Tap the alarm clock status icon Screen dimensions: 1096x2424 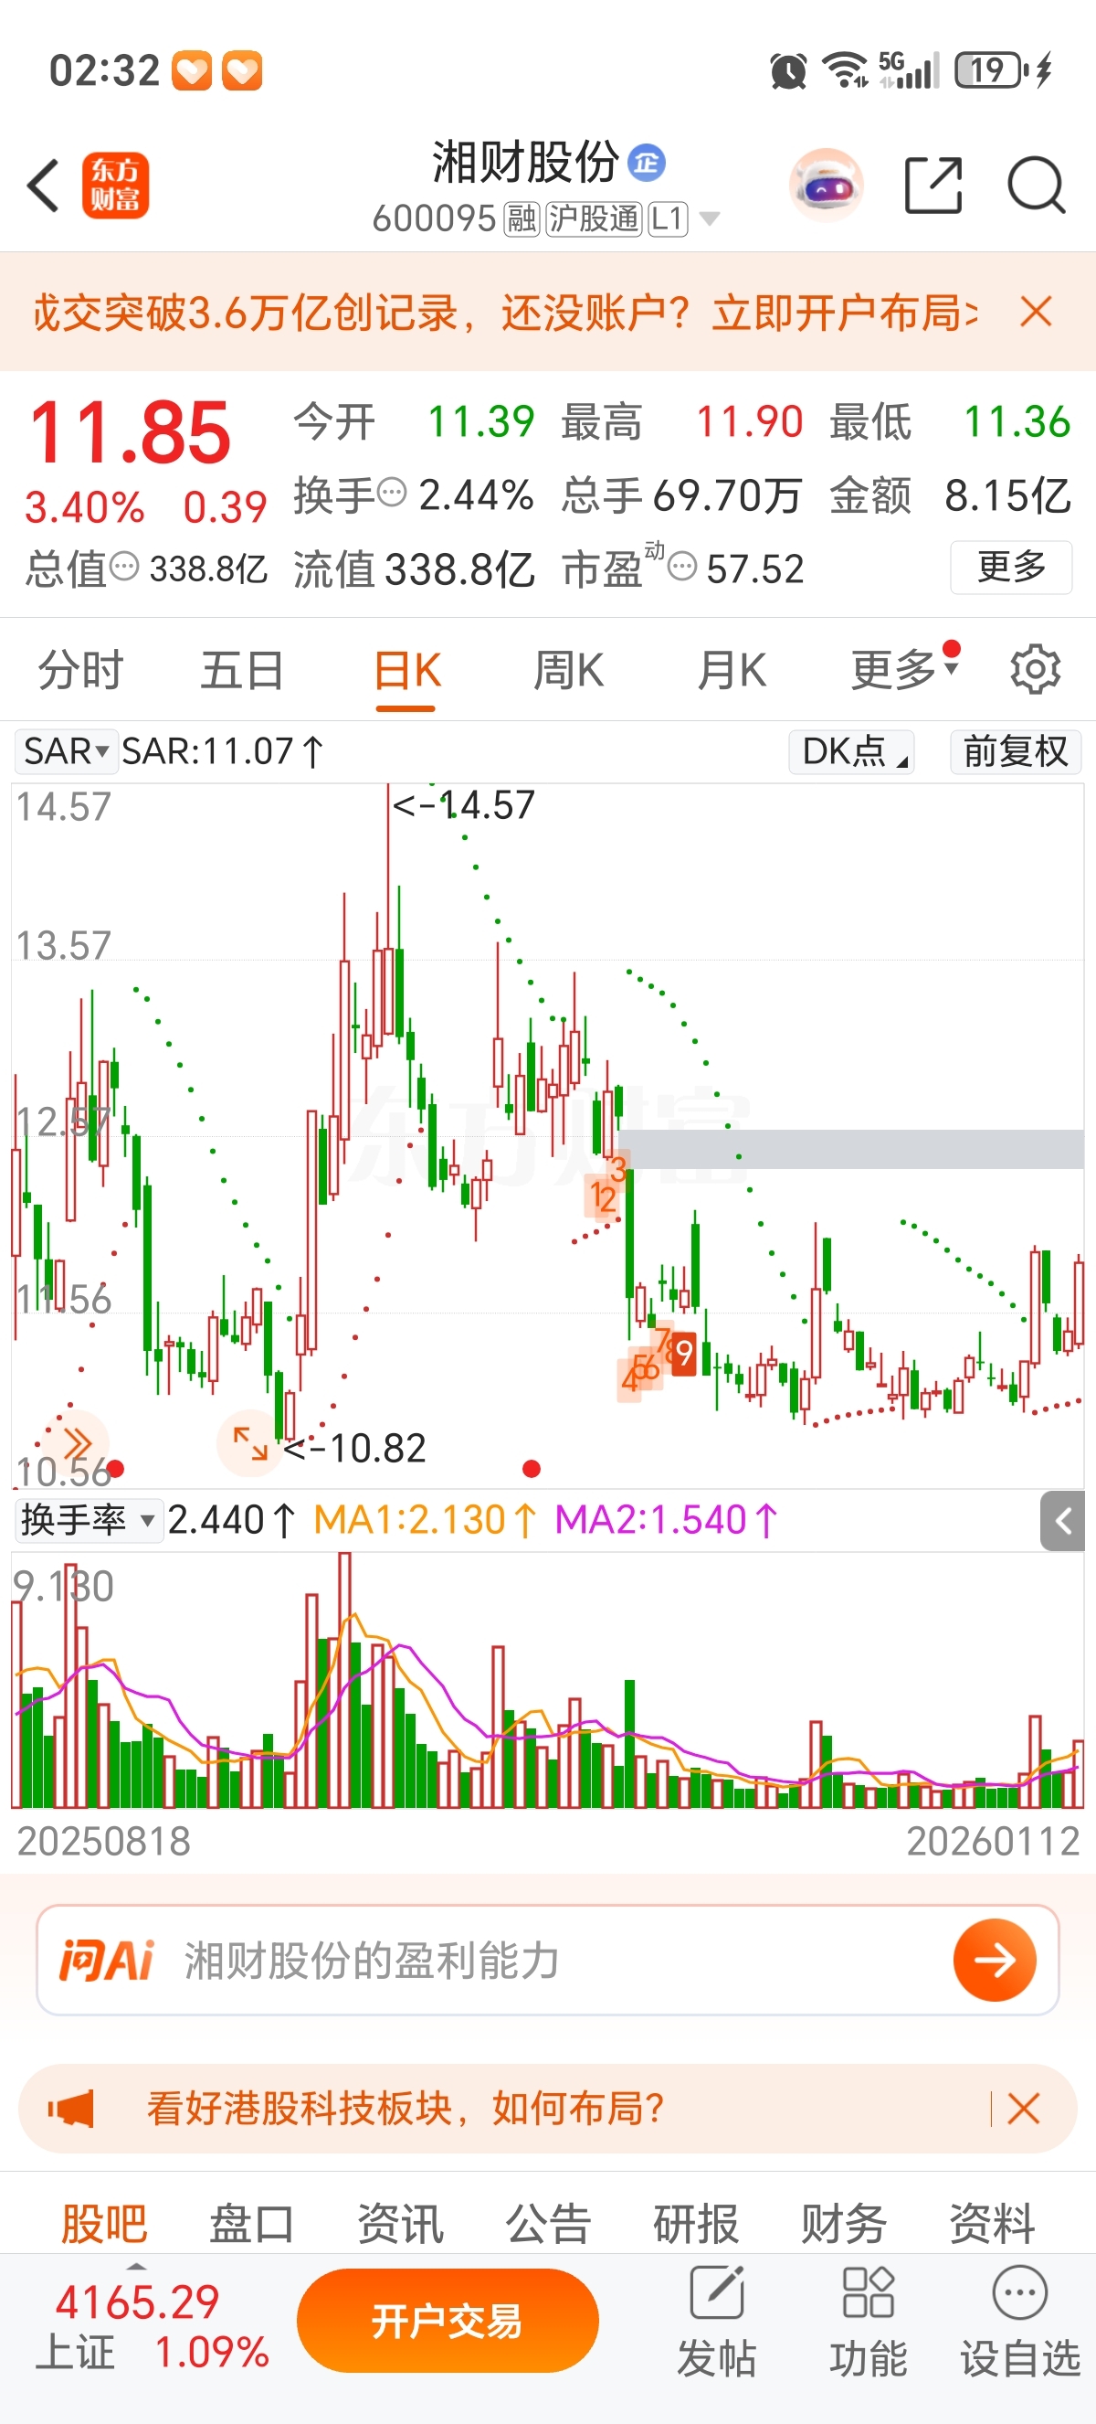(787, 70)
